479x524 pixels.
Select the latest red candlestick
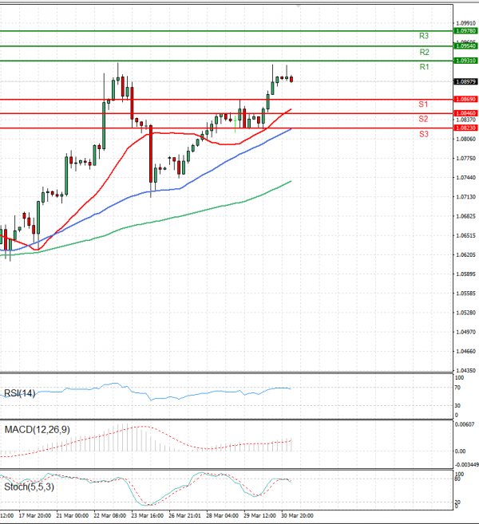pos(291,79)
